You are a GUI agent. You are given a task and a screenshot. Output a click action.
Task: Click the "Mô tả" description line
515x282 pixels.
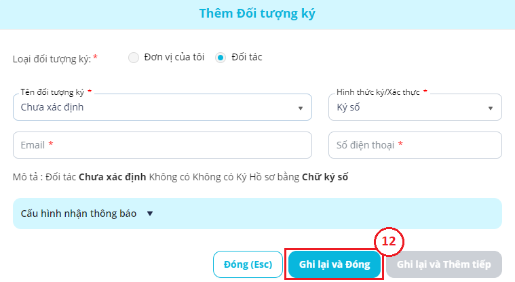point(180,178)
